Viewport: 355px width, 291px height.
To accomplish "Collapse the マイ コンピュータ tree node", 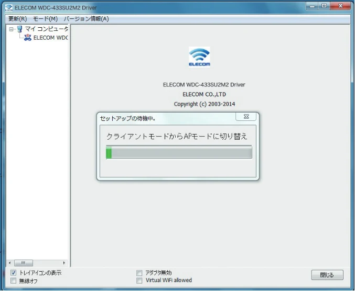I will [11, 29].
